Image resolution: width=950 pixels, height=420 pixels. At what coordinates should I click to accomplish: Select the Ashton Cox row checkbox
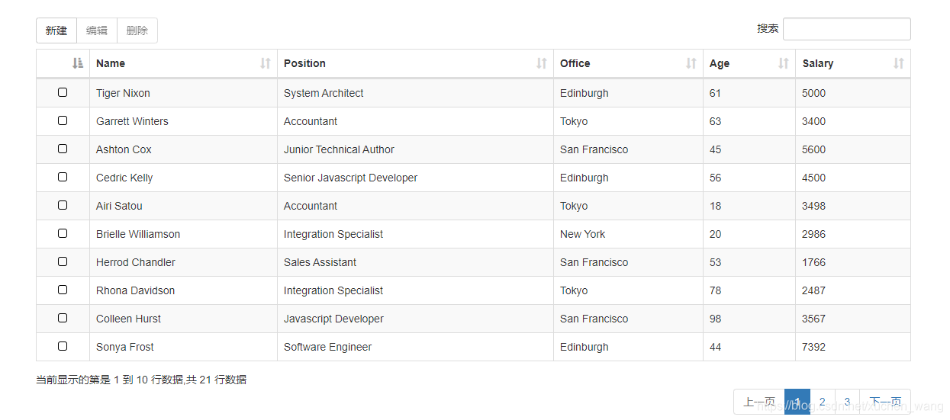63,149
